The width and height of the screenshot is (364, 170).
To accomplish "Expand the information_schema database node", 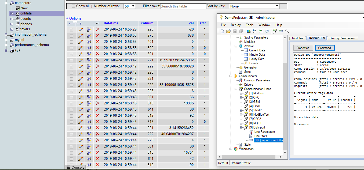I will (x=6, y=35).
